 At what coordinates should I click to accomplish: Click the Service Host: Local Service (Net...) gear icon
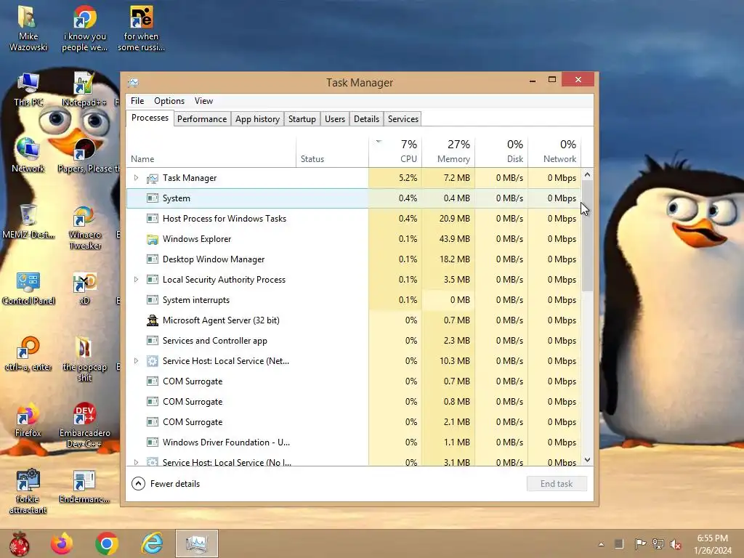point(153,361)
